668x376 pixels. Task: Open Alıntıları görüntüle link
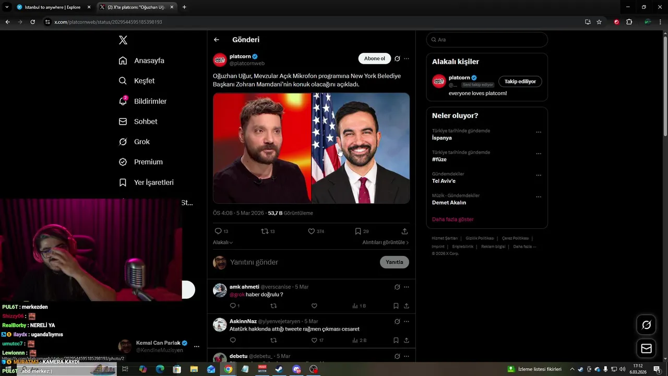coord(386,242)
